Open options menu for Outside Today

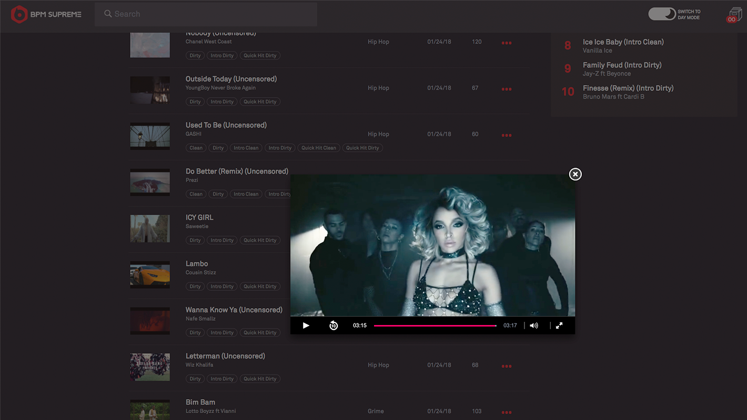(x=506, y=89)
